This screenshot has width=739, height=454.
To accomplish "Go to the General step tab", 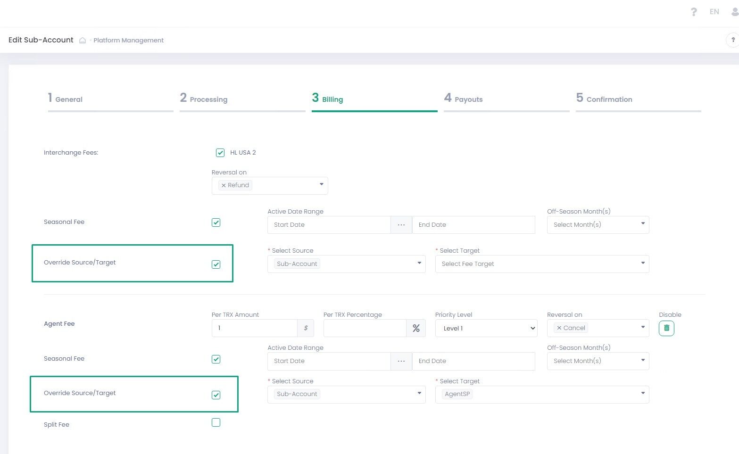I will [68, 99].
